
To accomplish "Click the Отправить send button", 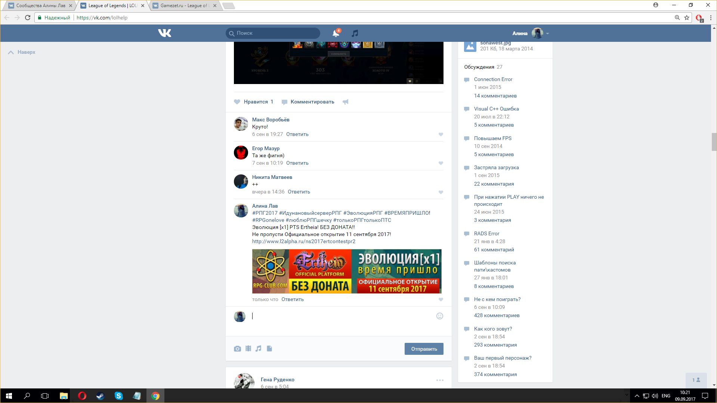I will pyautogui.click(x=424, y=349).
